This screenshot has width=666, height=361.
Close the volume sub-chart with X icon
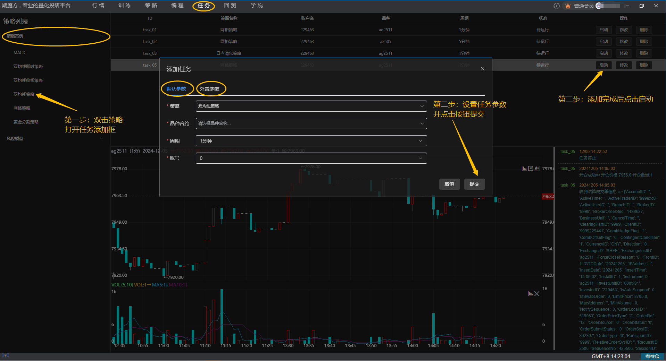click(x=537, y=294)
